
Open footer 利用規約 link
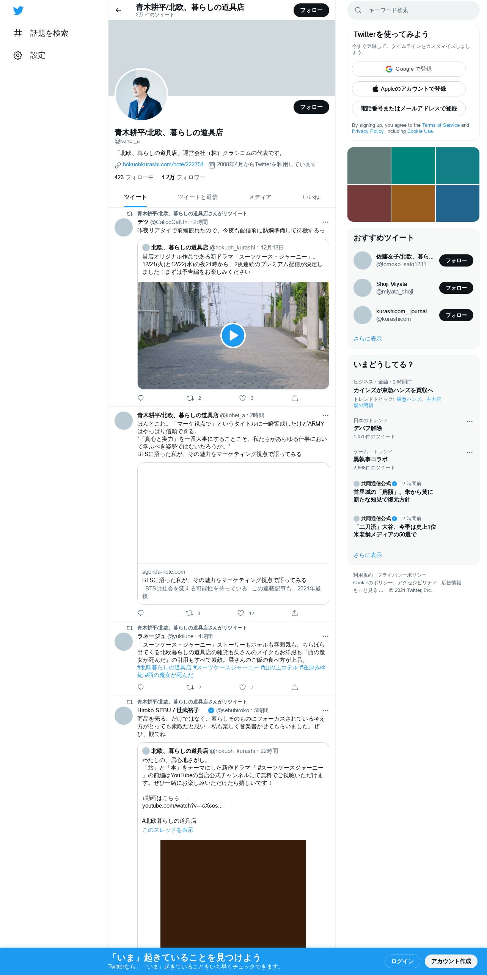pyautogui.click(x=363, y=575)
